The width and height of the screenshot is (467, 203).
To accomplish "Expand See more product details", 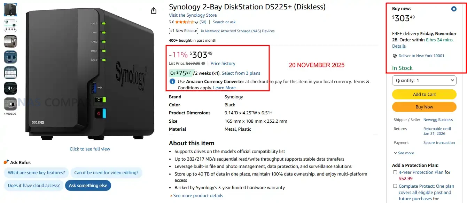I will 197,196.
